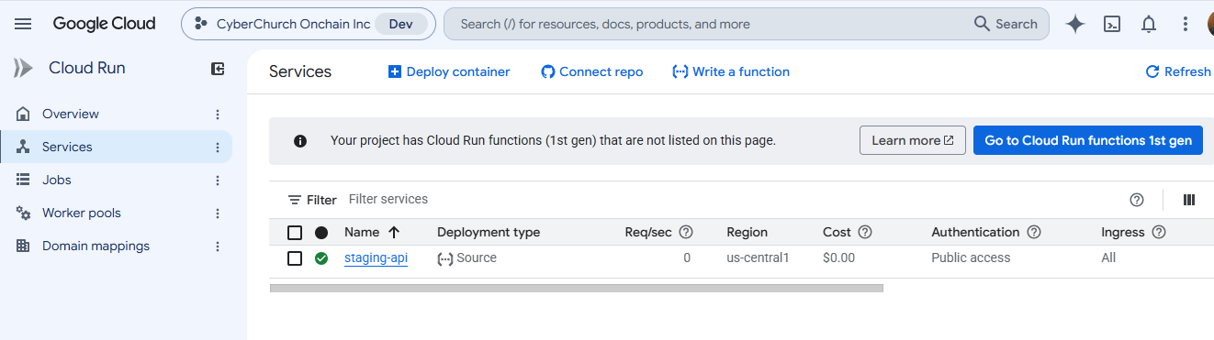Click the $0.00 cost cell

point(838,258)
